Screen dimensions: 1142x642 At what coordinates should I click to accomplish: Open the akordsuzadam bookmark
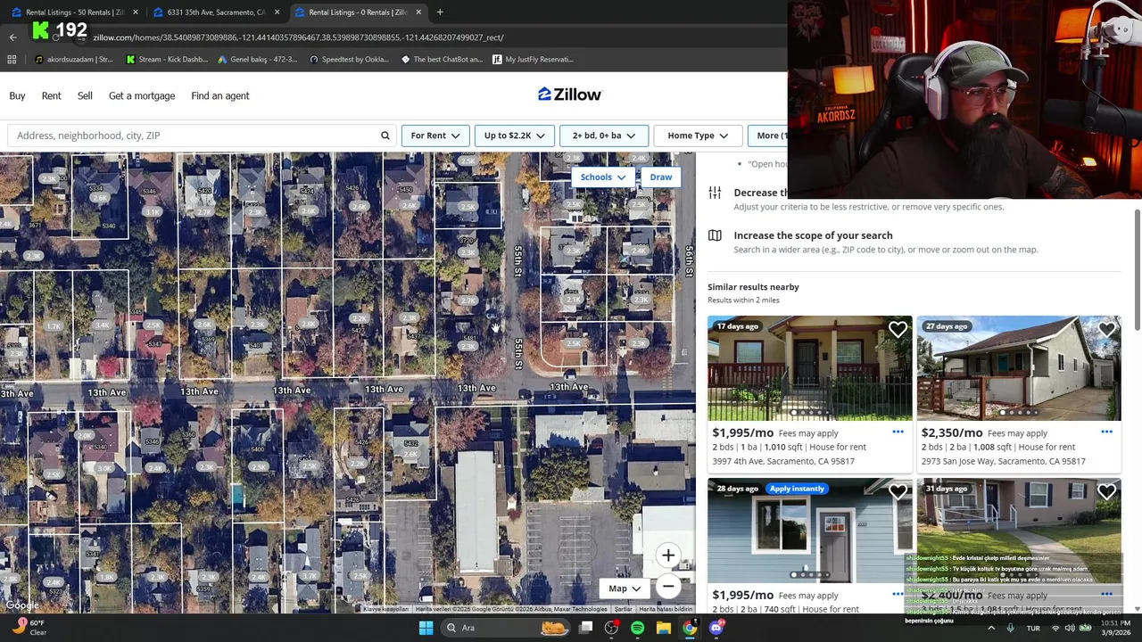click(x=74, y=60)
